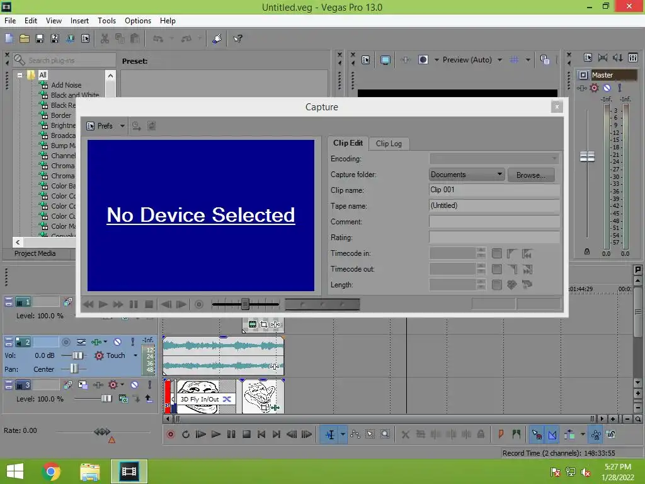Arm audio track 2 for record
This screenshot has height=484, width=645.
[66, 342]
